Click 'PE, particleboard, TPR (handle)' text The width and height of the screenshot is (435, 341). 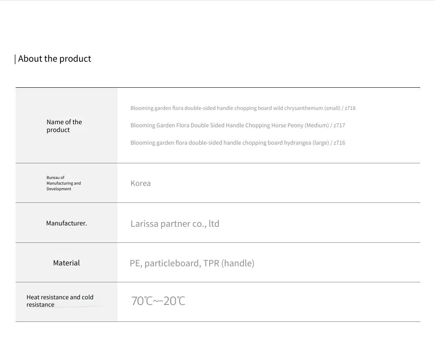[192, 263]
